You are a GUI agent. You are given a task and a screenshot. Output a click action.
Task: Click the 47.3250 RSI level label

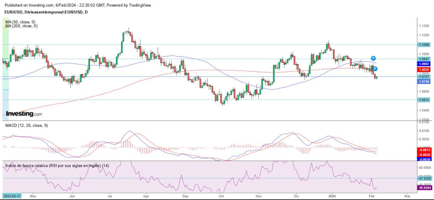pyautogui.click(x=425, y=179)
